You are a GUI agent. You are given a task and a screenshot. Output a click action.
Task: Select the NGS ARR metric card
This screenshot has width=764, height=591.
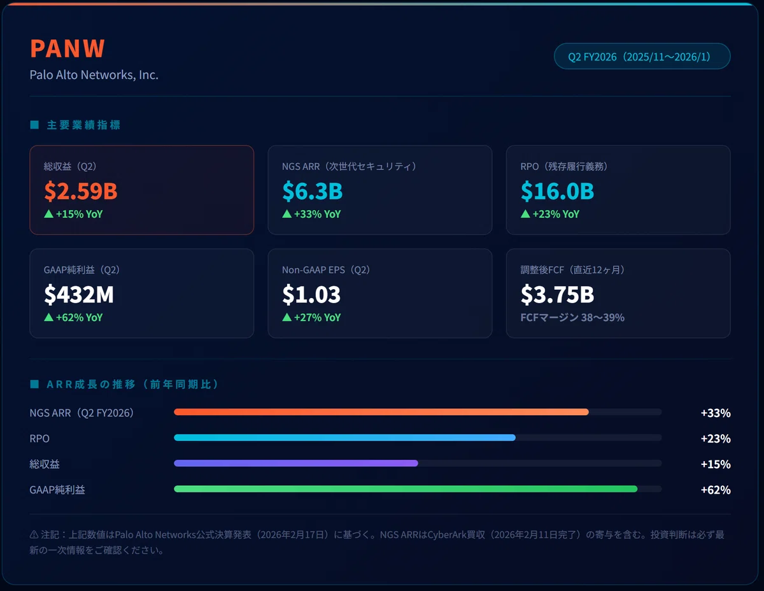380,190
